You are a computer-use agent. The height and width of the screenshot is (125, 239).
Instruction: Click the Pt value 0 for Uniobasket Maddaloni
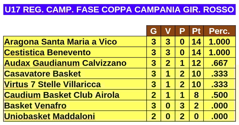coord(196,116)
